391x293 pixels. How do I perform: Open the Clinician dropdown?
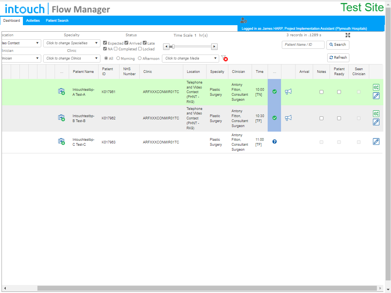(21, 58)
